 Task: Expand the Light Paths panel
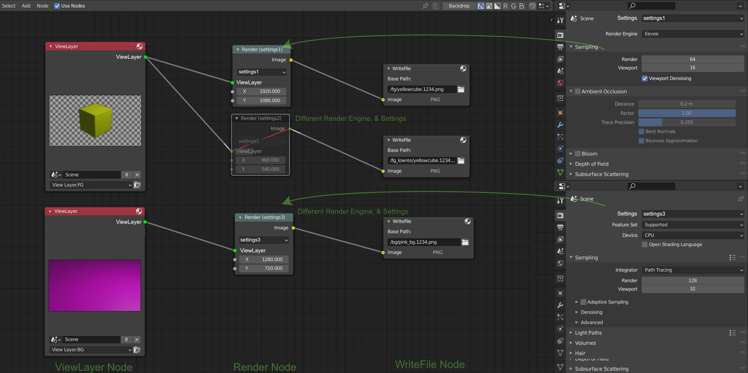click(588, 333)
